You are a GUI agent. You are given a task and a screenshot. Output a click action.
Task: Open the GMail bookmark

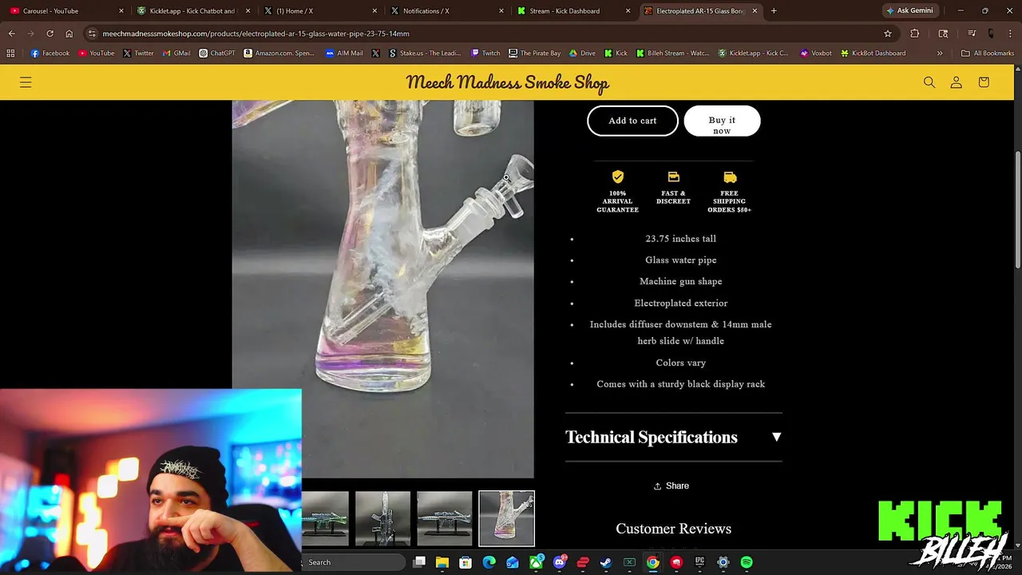pos(176,54)
